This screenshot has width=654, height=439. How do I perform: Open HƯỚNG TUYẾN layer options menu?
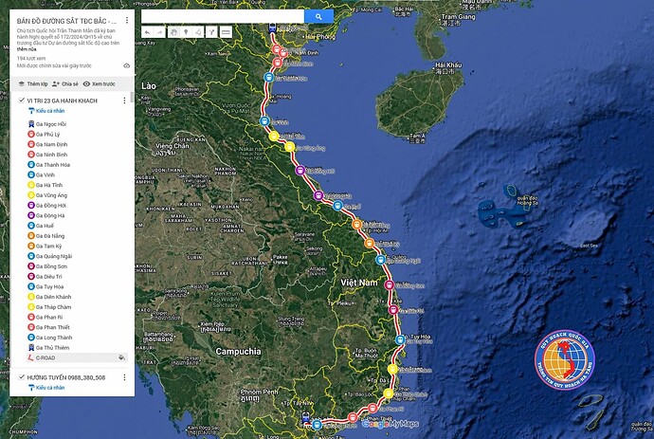(124, 377)
